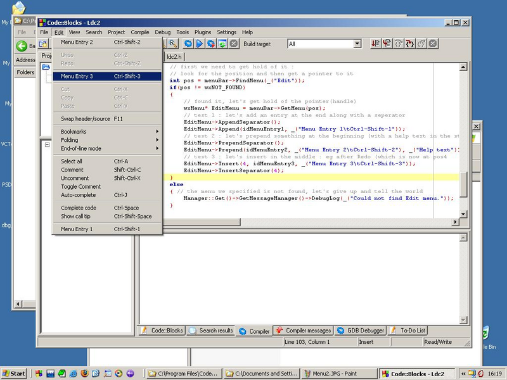Click the 'Line 103, Column 1' status text

307,342
